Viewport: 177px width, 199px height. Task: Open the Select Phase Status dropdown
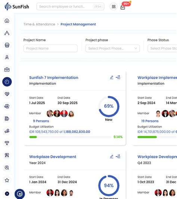click(x=162, y=48)
